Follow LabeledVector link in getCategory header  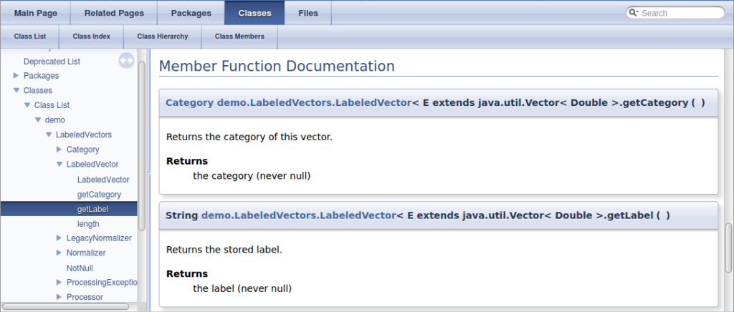pos(314,103)
